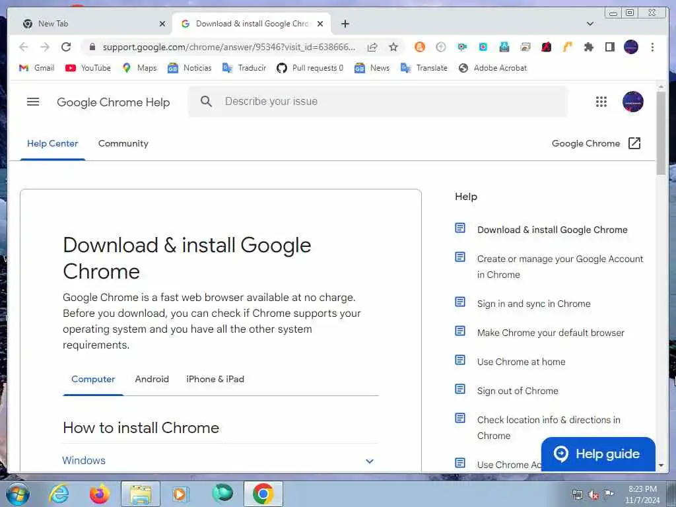676x507 pixels.
Task: Open media player from taskbar
Action: [x=180, y=494]
